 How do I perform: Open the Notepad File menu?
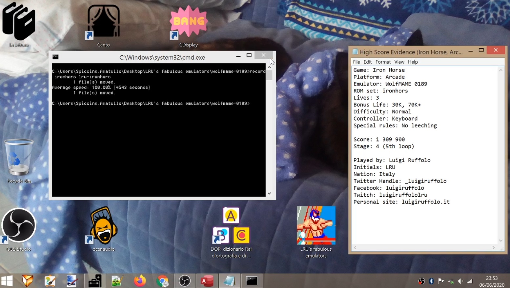click(356, 62)
